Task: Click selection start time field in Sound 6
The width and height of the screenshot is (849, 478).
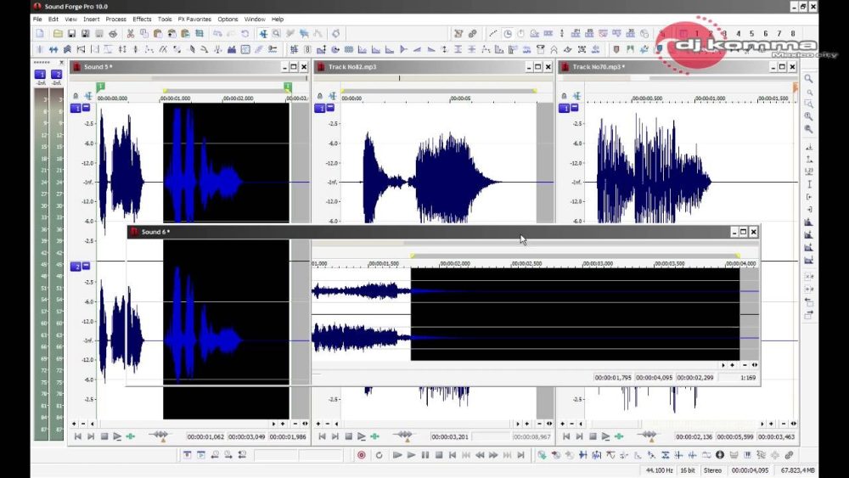Action: point(613,377)
